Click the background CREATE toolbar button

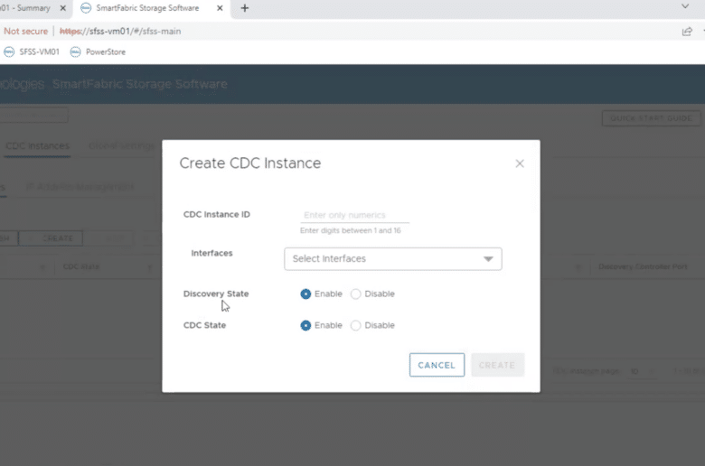[x=51, y=238]
